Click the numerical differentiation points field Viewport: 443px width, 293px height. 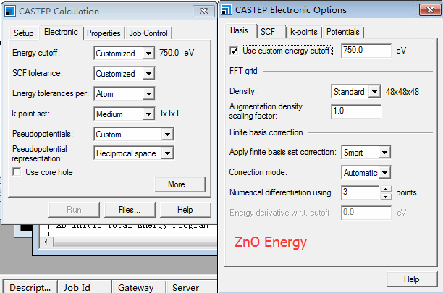coord(360,192)
